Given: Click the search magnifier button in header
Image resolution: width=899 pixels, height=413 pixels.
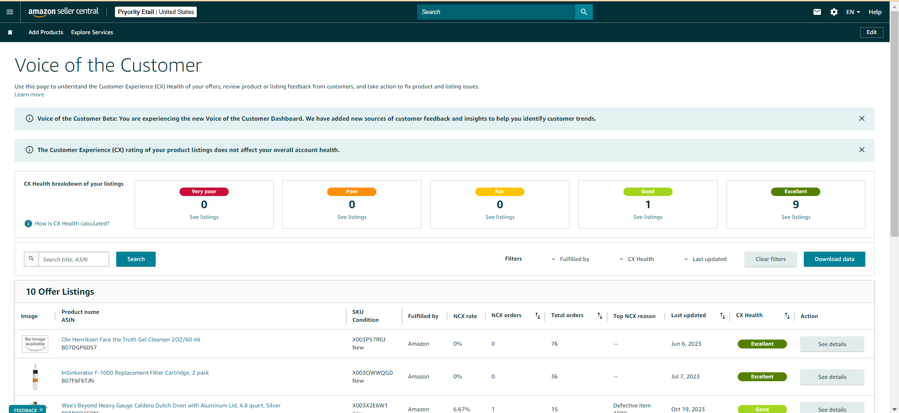Looking at the screenshot, I should point(584,12).
